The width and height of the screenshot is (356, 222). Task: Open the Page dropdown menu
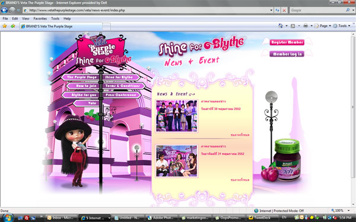(323, 26)
